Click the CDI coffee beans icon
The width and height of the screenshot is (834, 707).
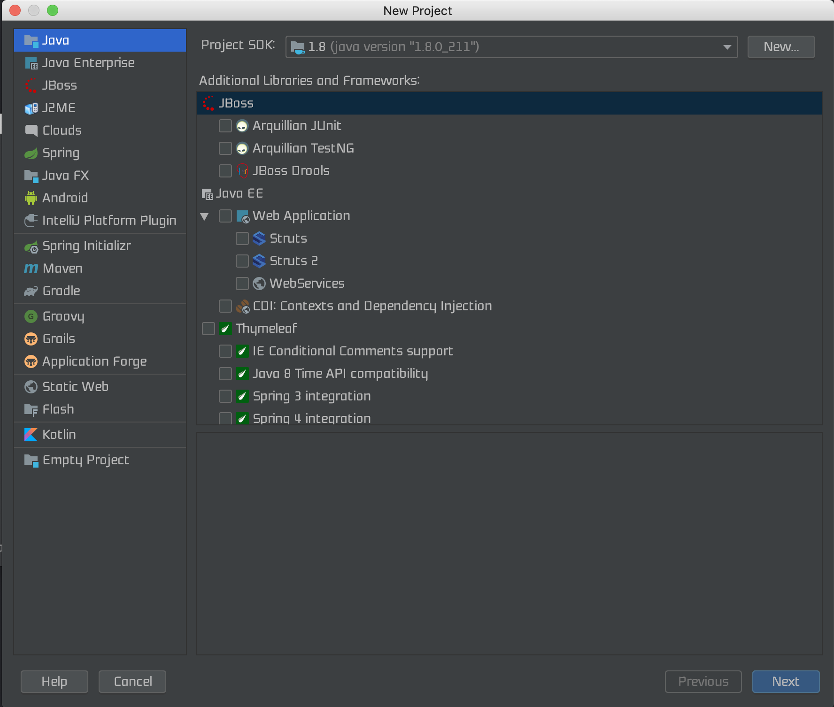pos(242,307)
